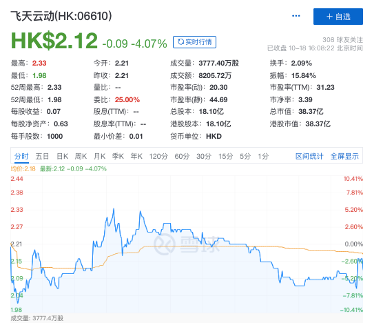The image size is (372, 323).
Task: Click the 每股净资产 value 0.63
Action: coord(61,124)
